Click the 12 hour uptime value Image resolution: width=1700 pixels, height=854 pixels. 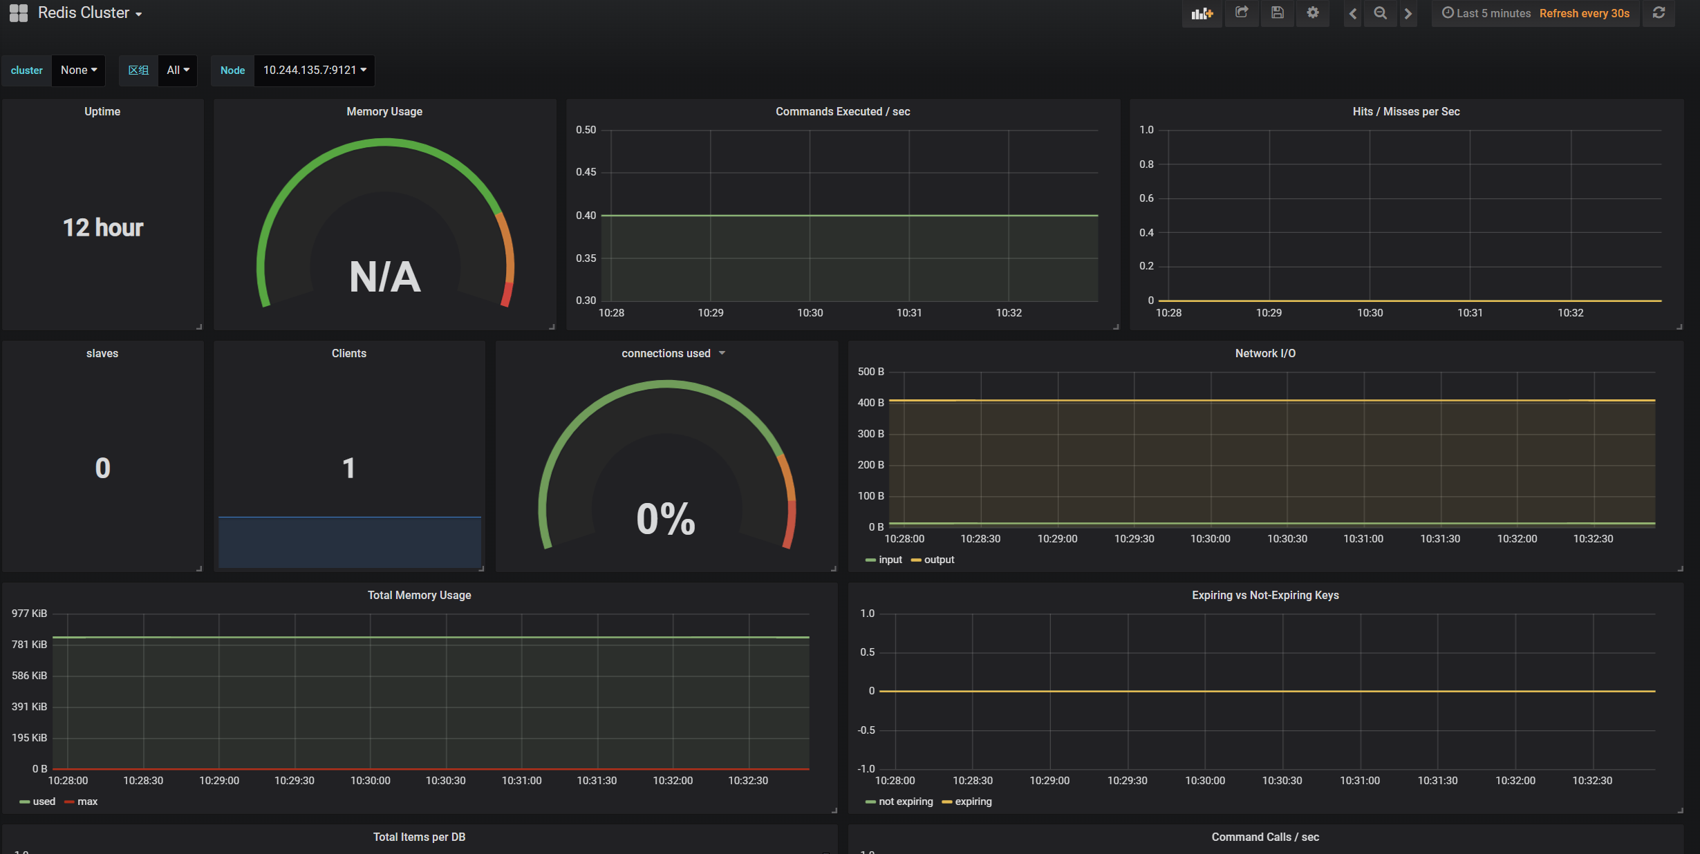pyautogui.click(x=103, y=227)
